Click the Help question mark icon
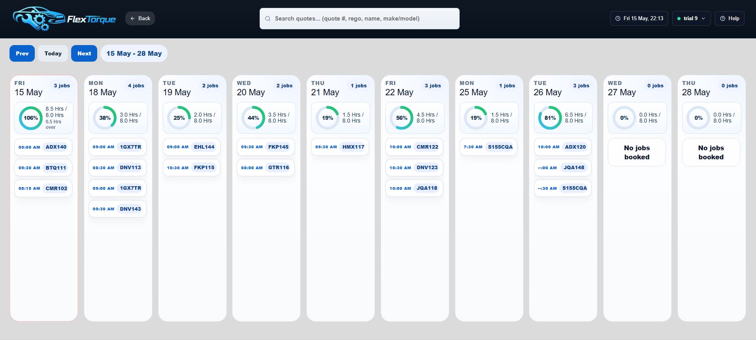756x340 pixels. click(x=723, y=19)
